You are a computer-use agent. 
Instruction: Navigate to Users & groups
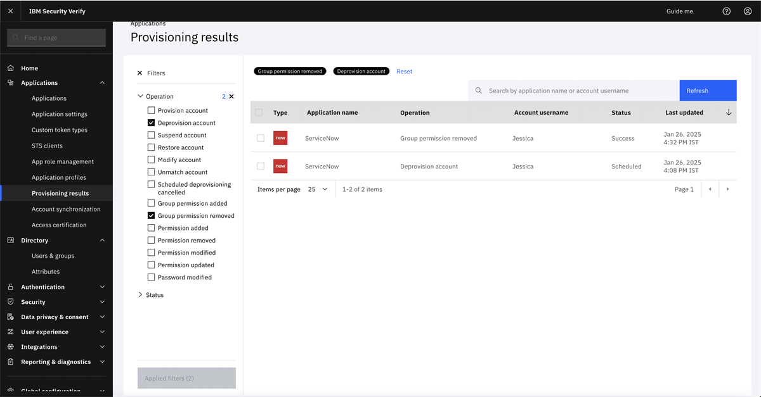53,256
